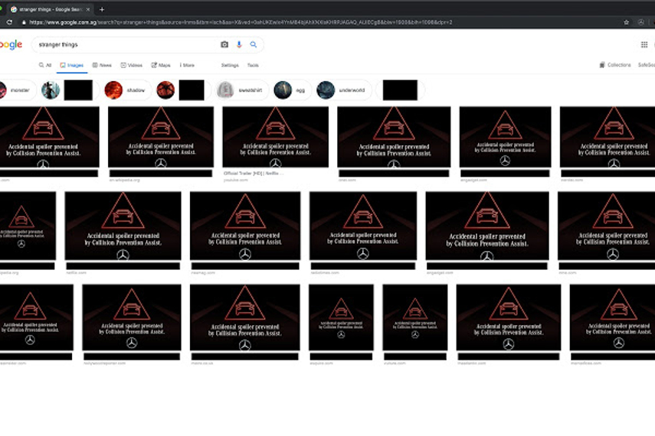Screen dimensions: 655x436
Task: Switch to the Videos tab
Action: [x=132, y=66]
